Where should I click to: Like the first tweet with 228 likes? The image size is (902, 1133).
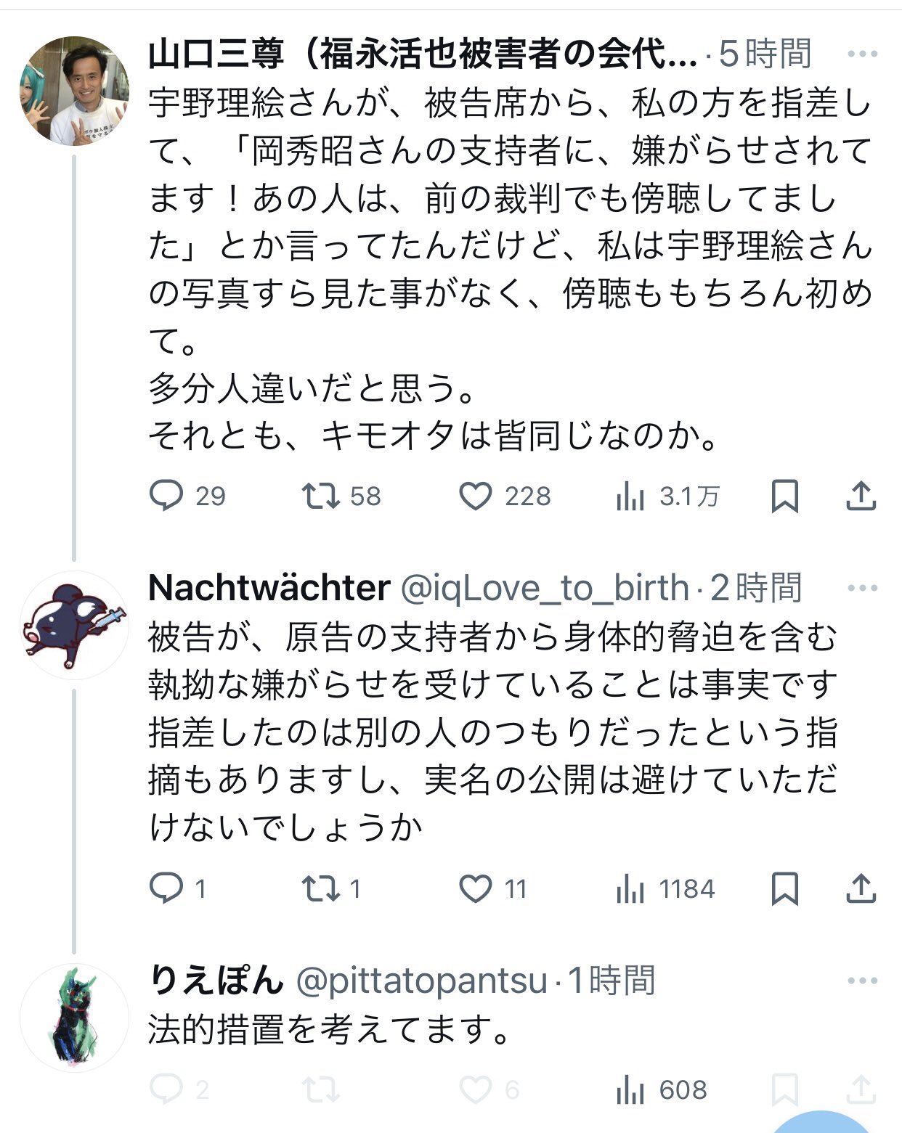tap(476, 496)
